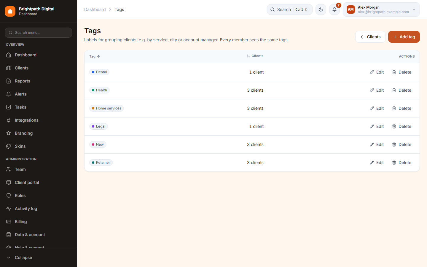Screen dimensions: 427x267
Task: Click the Add tag button
Action: coord(404,37)
